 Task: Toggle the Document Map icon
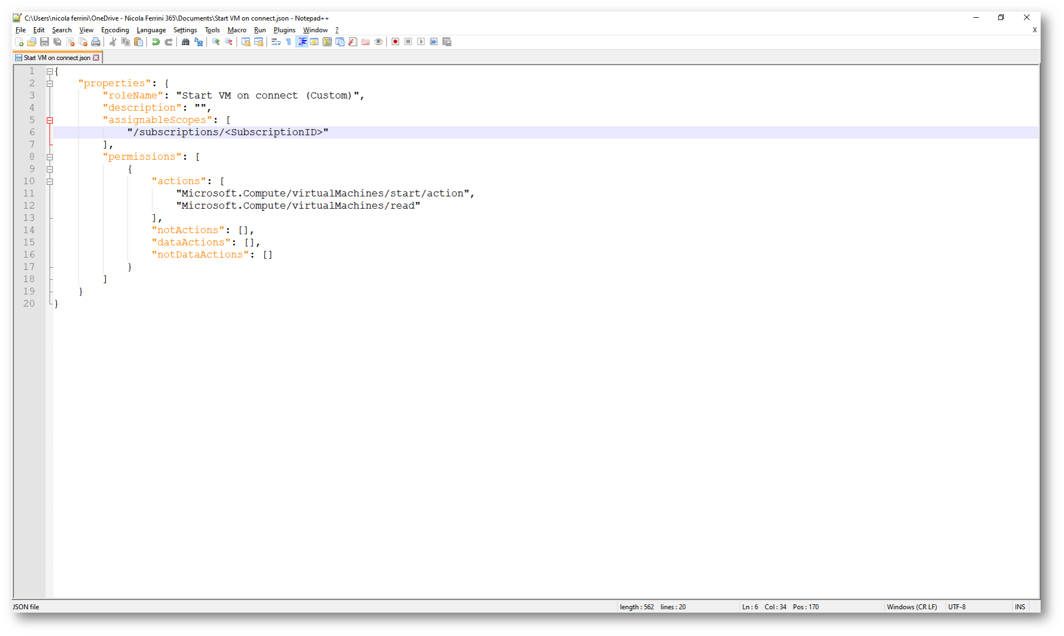tap(327, 42)
